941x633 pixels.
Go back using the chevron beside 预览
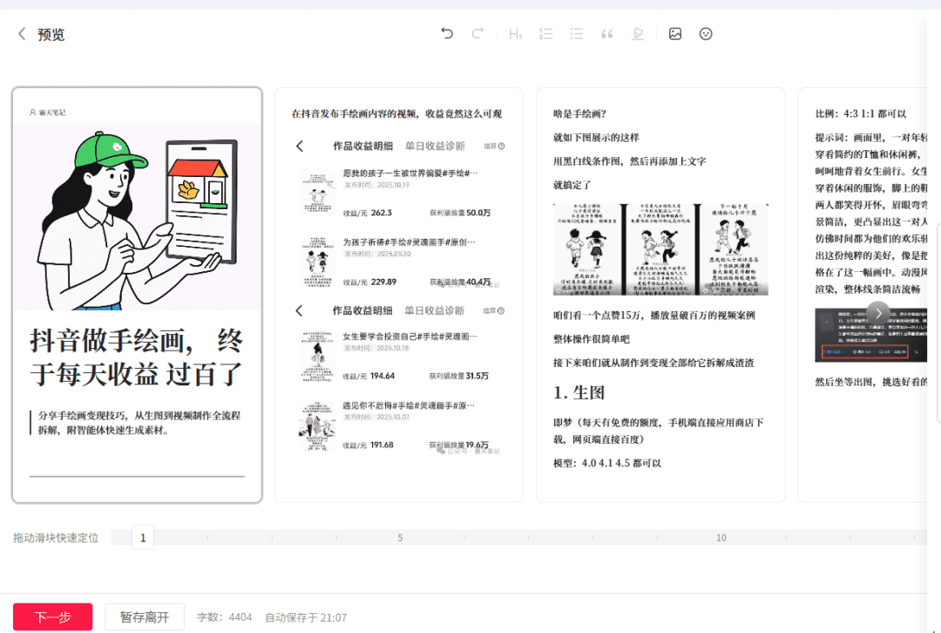[22, 34]
